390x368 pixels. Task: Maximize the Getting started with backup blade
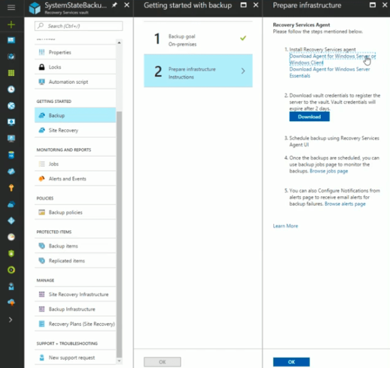(x=243, y=5)
